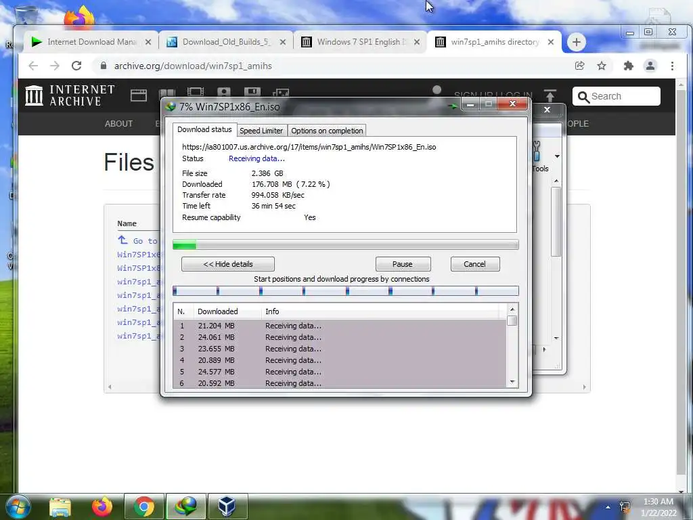Viewport: 693px width, 520px height.
Task: Select connection row 2 with 24.061 MB
Action: pyautogui.click(x=340, y=337)
